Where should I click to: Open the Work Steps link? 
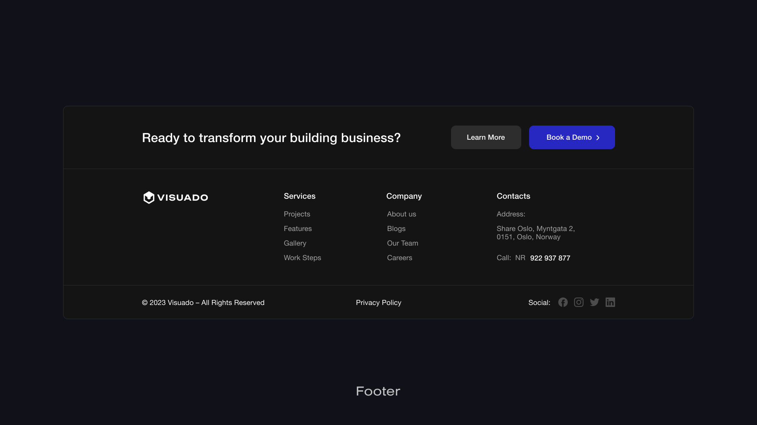point(302,258)
